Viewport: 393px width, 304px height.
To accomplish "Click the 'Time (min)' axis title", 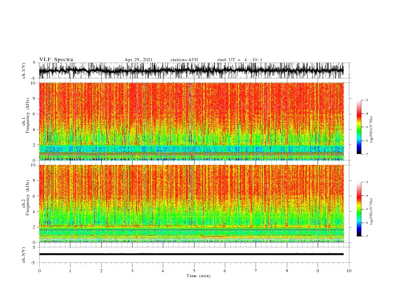I will coord(198,276).
